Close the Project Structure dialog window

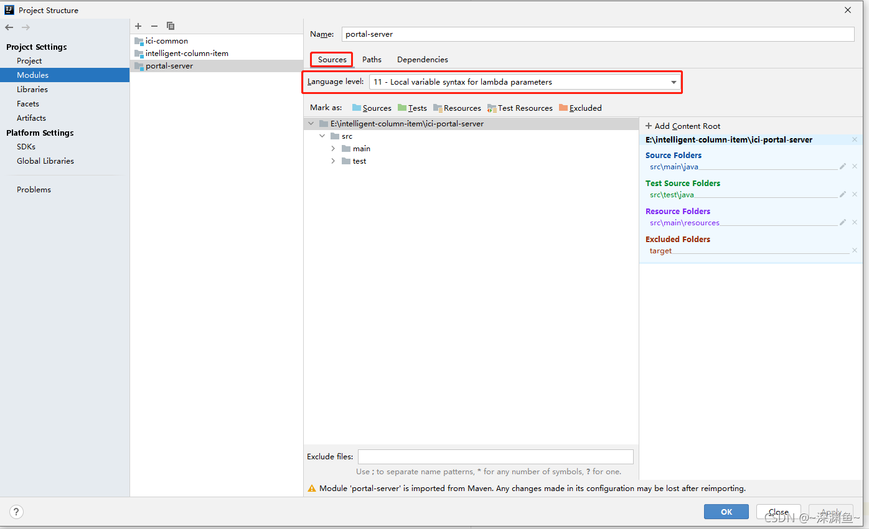[x=848, y=10]
